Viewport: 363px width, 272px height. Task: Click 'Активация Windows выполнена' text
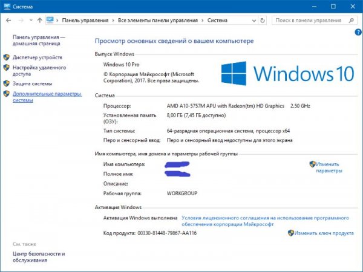(140, 218)
